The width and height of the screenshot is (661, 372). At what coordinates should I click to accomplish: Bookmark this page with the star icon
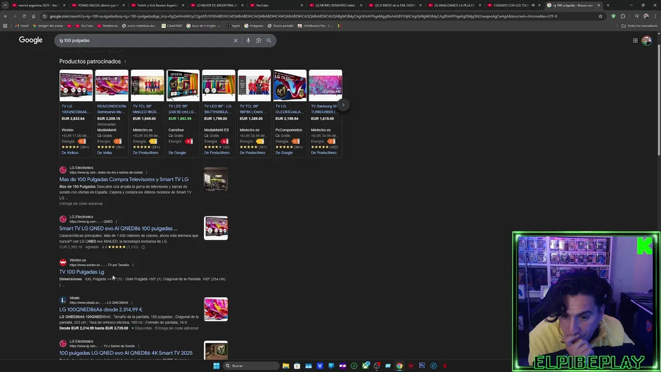(x=600, y=16)
